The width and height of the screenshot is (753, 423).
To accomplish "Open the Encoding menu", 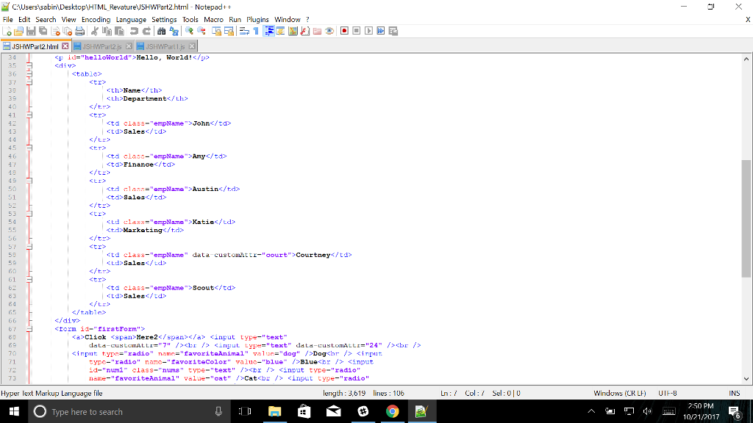I will click(96, 20).
